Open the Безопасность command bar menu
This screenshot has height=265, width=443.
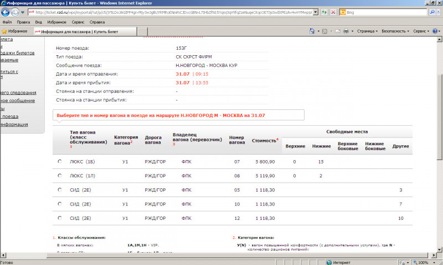click(395, 31)
